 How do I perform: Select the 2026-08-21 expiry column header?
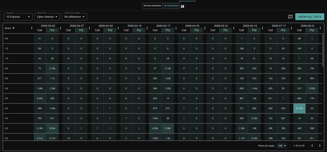(308, 26)
